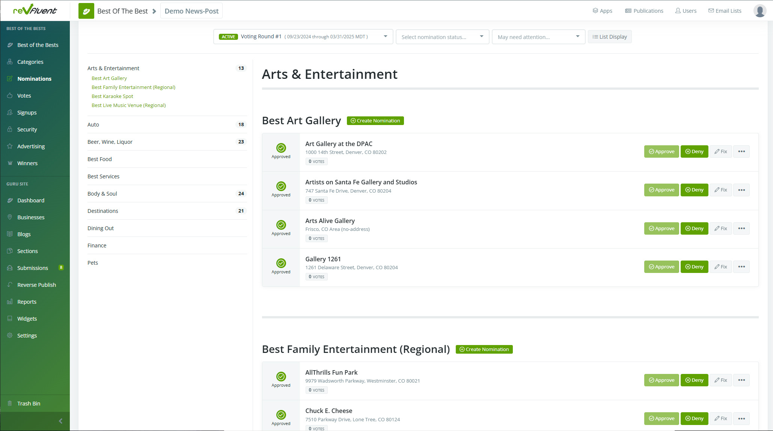Open more options for Art Gallery at the DPAC
This screenshot has height=431, width=773.
click(x=741, y=152)
